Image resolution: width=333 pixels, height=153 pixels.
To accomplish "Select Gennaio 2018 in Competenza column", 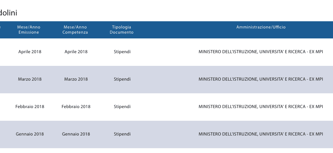I will pos(76,134).
